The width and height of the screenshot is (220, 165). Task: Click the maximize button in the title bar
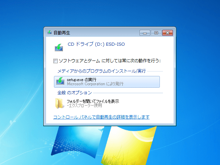(156, 33)
